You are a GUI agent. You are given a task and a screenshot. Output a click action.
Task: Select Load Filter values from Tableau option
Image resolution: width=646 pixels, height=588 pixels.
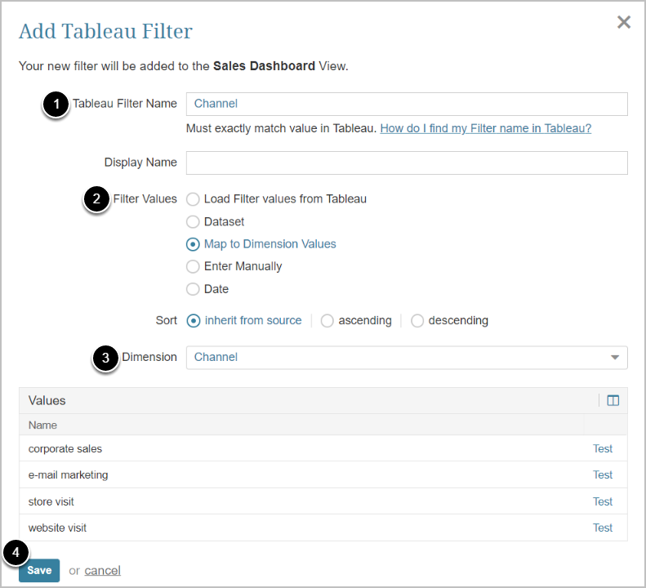point(193,198)
